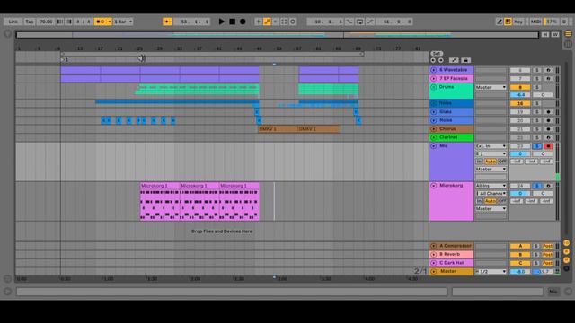575x323 pixels.
Task: Click the Set locator button
Action: coord(437,54)
